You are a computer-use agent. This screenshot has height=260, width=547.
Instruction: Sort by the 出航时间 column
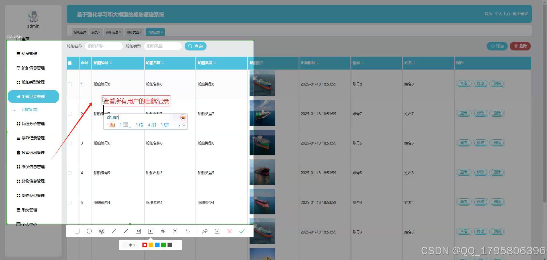click(318, 63)
